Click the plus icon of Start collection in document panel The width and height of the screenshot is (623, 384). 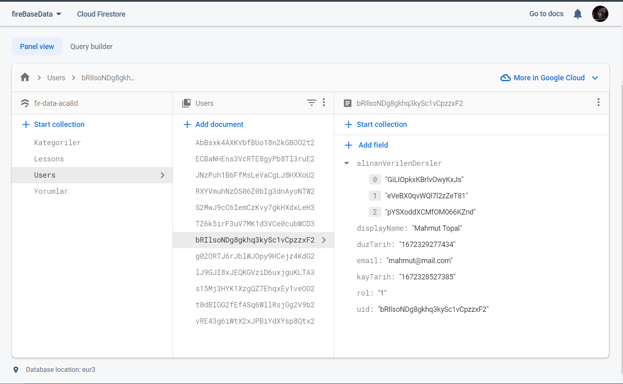point(348,124)
